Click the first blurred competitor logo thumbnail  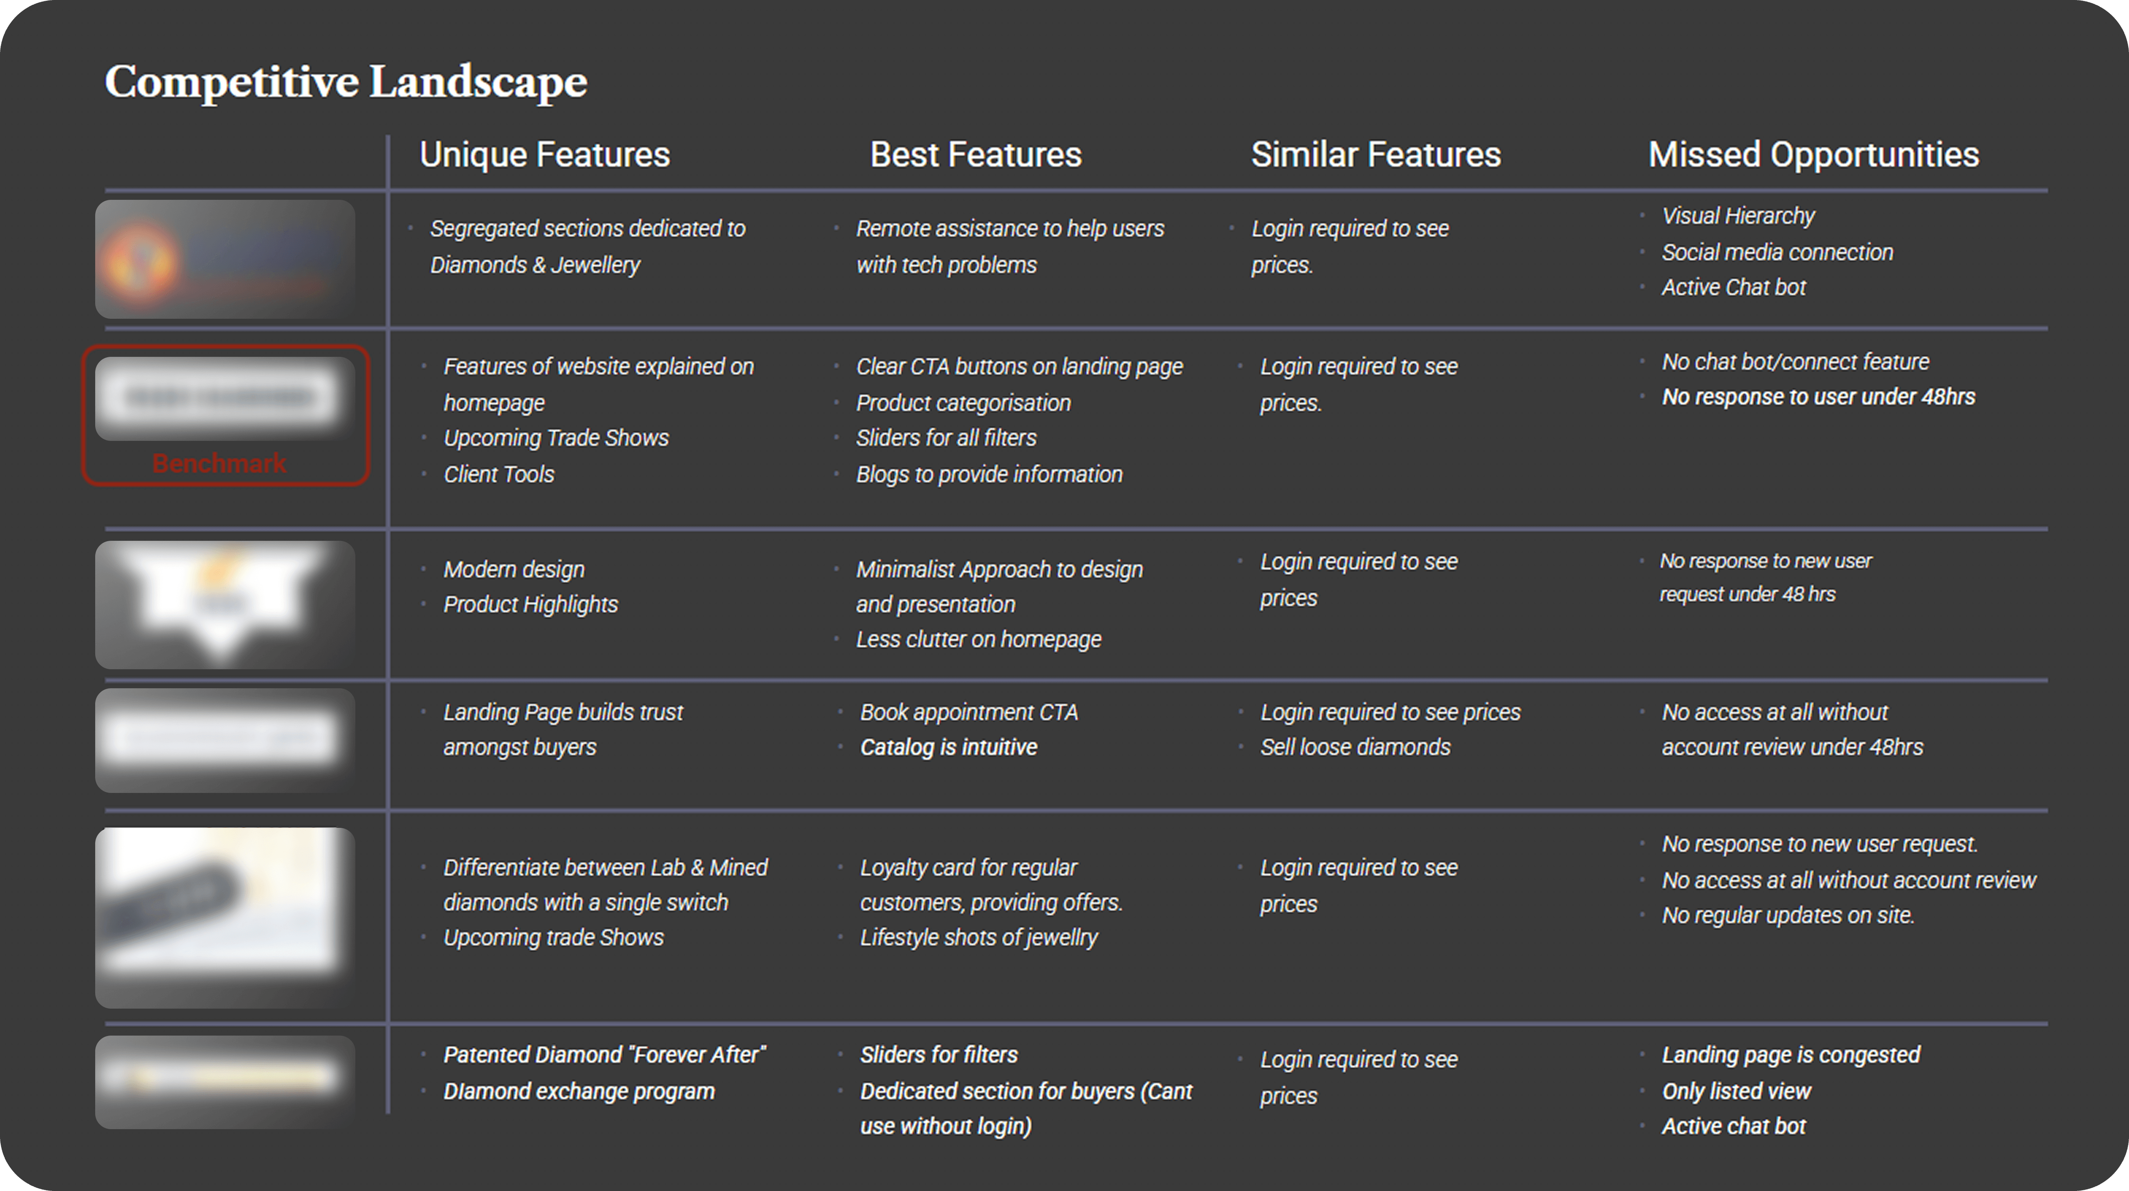click(x=225, y=258)
